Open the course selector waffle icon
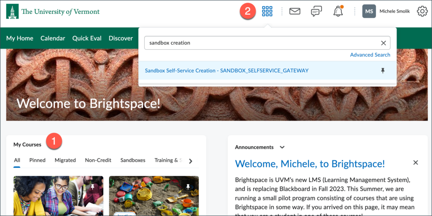This screenshot has width=432, height=216. click(x=267, y=11)
